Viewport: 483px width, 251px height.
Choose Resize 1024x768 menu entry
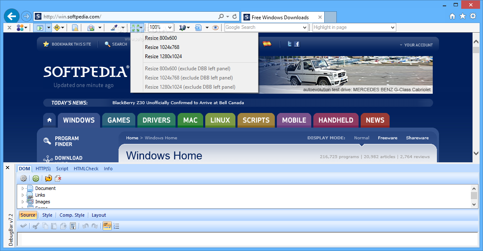pyautogui.click(x=194, y=47)
